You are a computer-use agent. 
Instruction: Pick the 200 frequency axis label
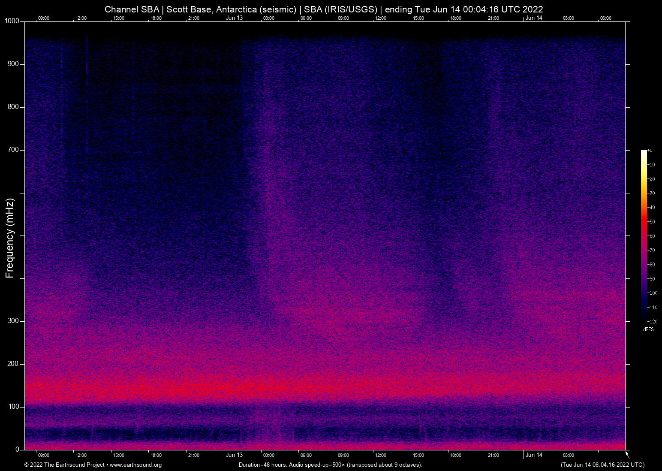pos(13,364)
